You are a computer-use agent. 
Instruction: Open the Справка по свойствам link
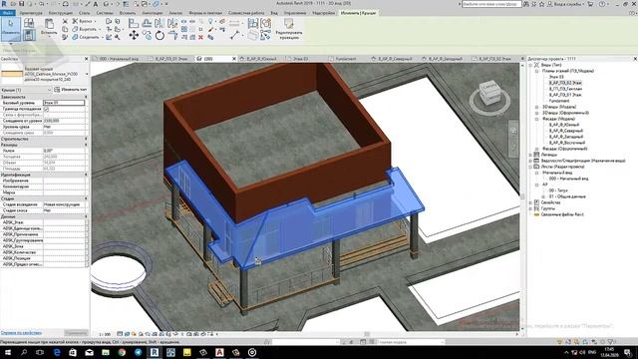tap(21, 333)
